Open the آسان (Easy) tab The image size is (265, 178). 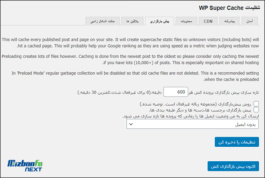(250, 21)
